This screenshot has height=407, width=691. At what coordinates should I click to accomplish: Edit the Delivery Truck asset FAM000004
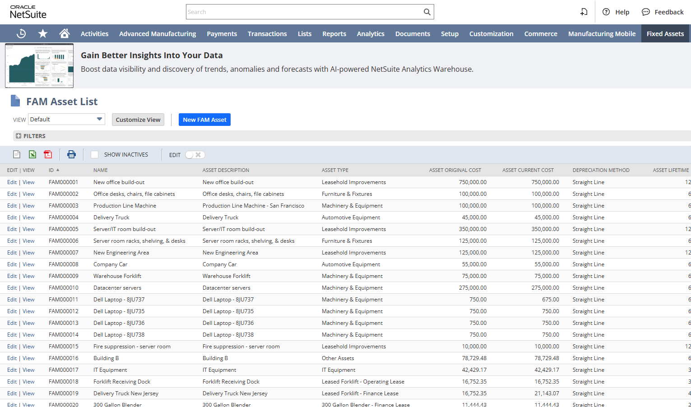tap(12, 217)
